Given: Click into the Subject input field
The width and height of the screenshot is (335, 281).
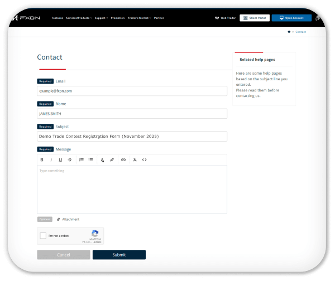Looking at the screenshot, I should [x=132, y=136].
